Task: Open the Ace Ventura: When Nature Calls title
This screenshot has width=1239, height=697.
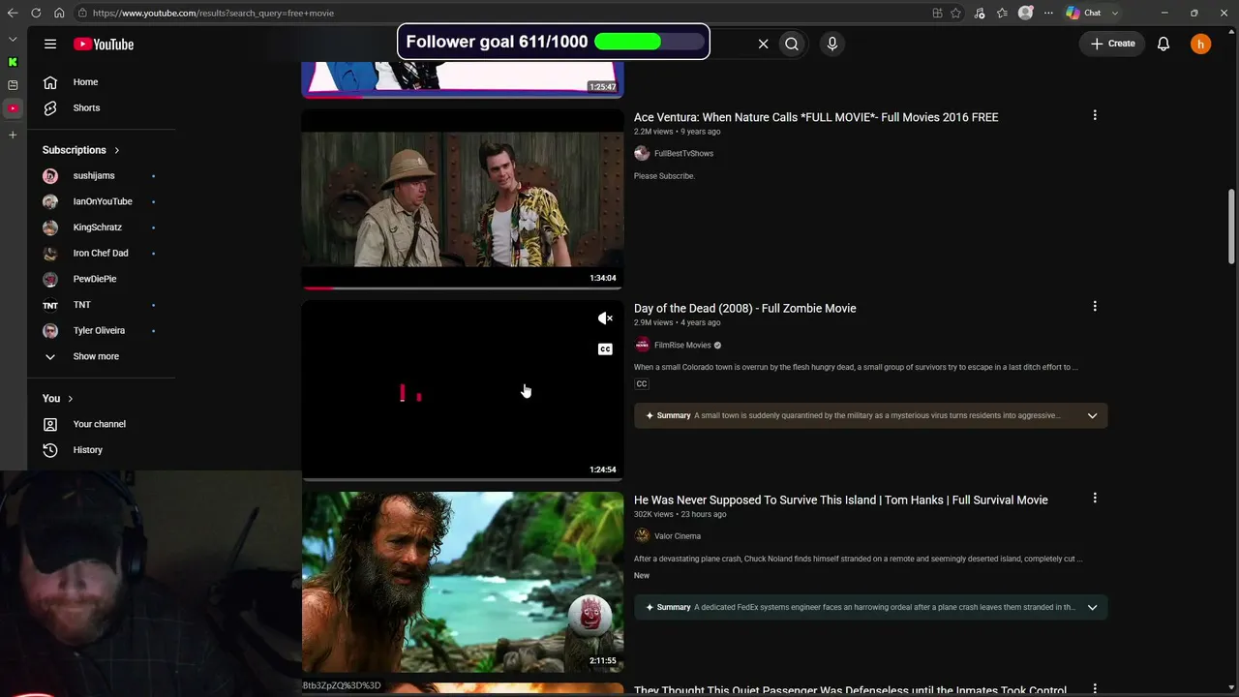Action: click(816, 117)
